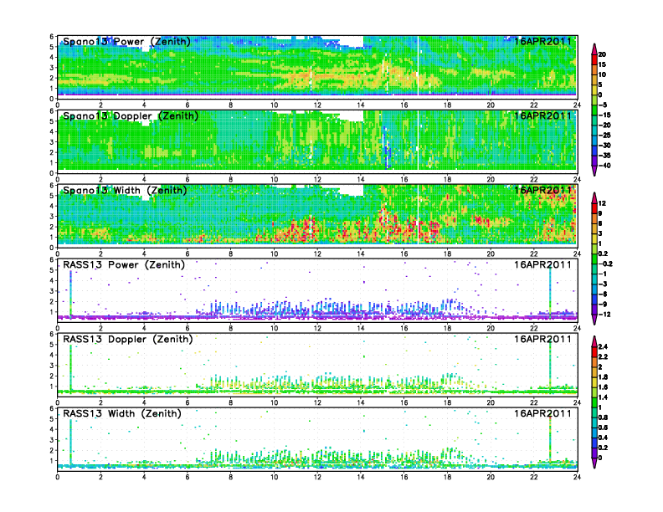Click the bottom purple arrow of the power colorbar

594,171
